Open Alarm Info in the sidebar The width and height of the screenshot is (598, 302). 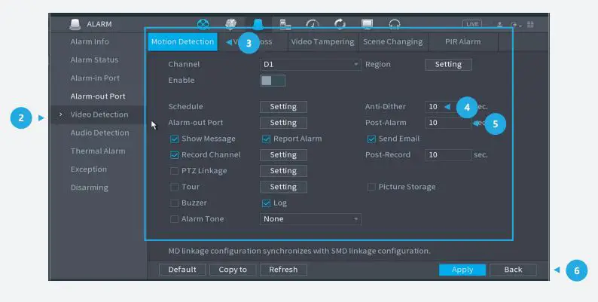90,41
